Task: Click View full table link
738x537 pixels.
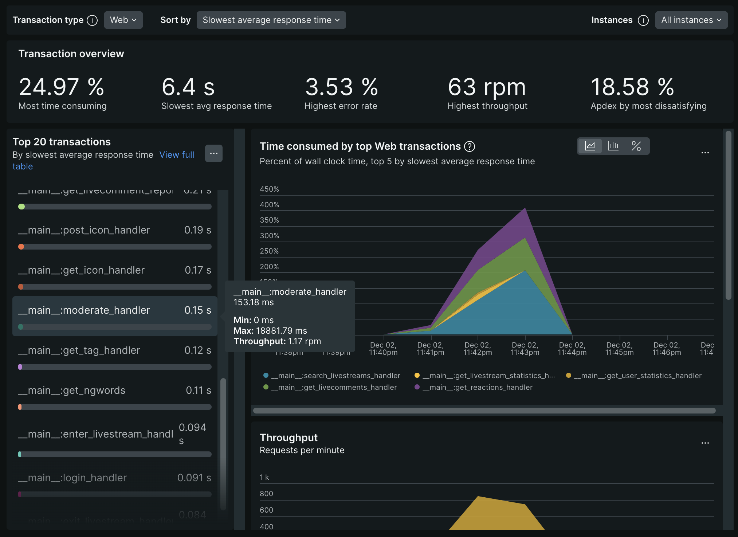Action: click(x=177, y=155)
